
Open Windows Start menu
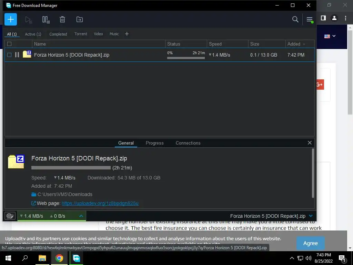8,258
